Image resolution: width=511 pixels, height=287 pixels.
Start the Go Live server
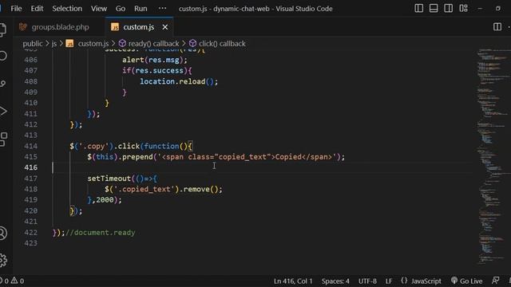(x=466, y=281)
